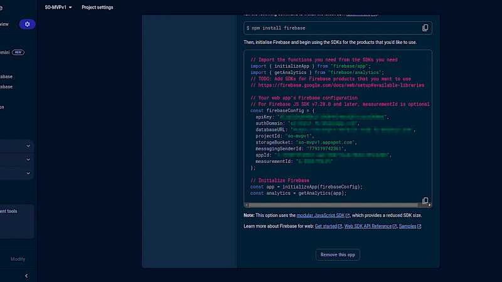Click the Remove this app button
Viewport: 502px width, 282px height.
(x=338, y=254)
